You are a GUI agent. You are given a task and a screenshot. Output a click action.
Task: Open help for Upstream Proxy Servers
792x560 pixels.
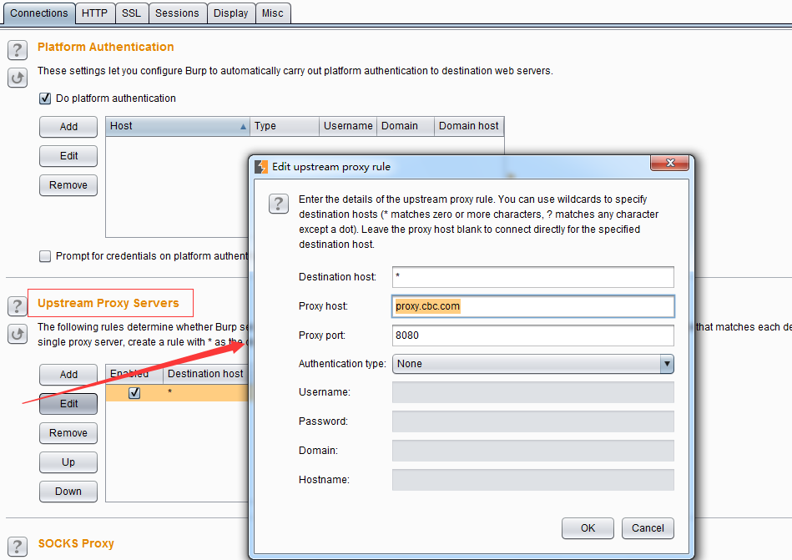pos(18,305)
